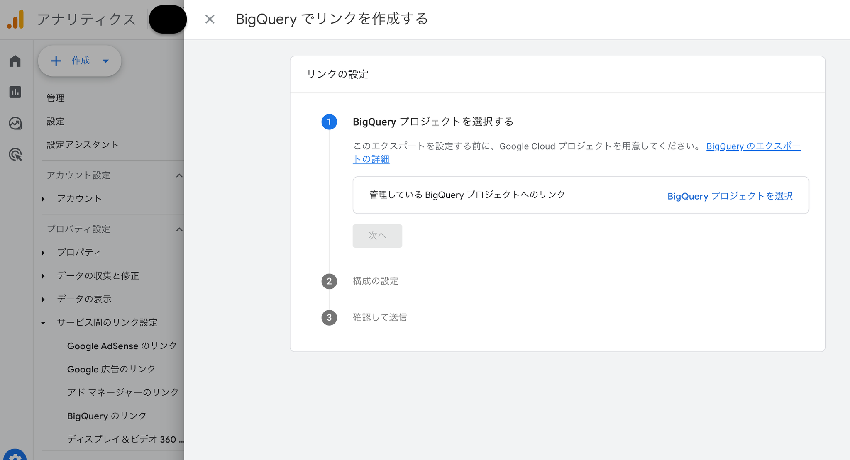This screenshot has height=460, width=850.
Task: Click the Admin gear icon
Action: coord(15,455)
